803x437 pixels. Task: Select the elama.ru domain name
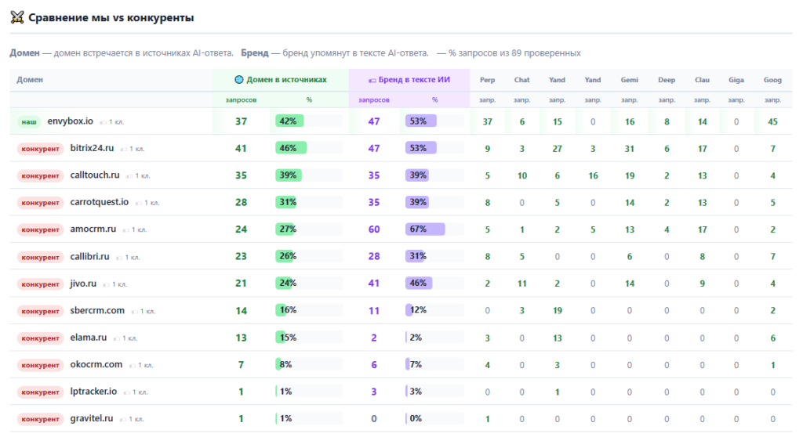(89, 338)
